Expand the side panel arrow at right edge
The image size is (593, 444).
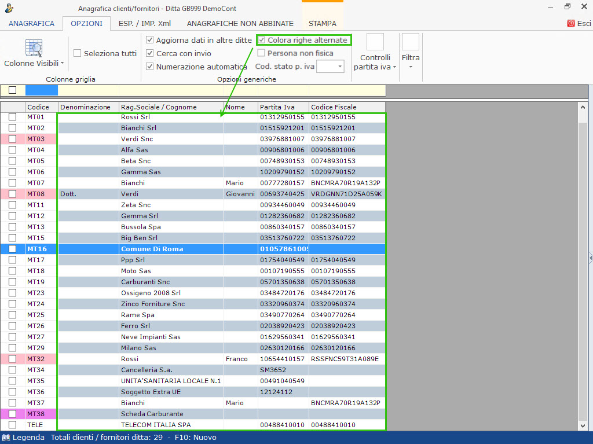[x=590, y=258]
